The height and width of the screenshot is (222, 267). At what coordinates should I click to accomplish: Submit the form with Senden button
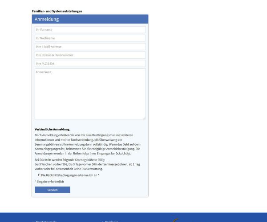pos(53,190)
